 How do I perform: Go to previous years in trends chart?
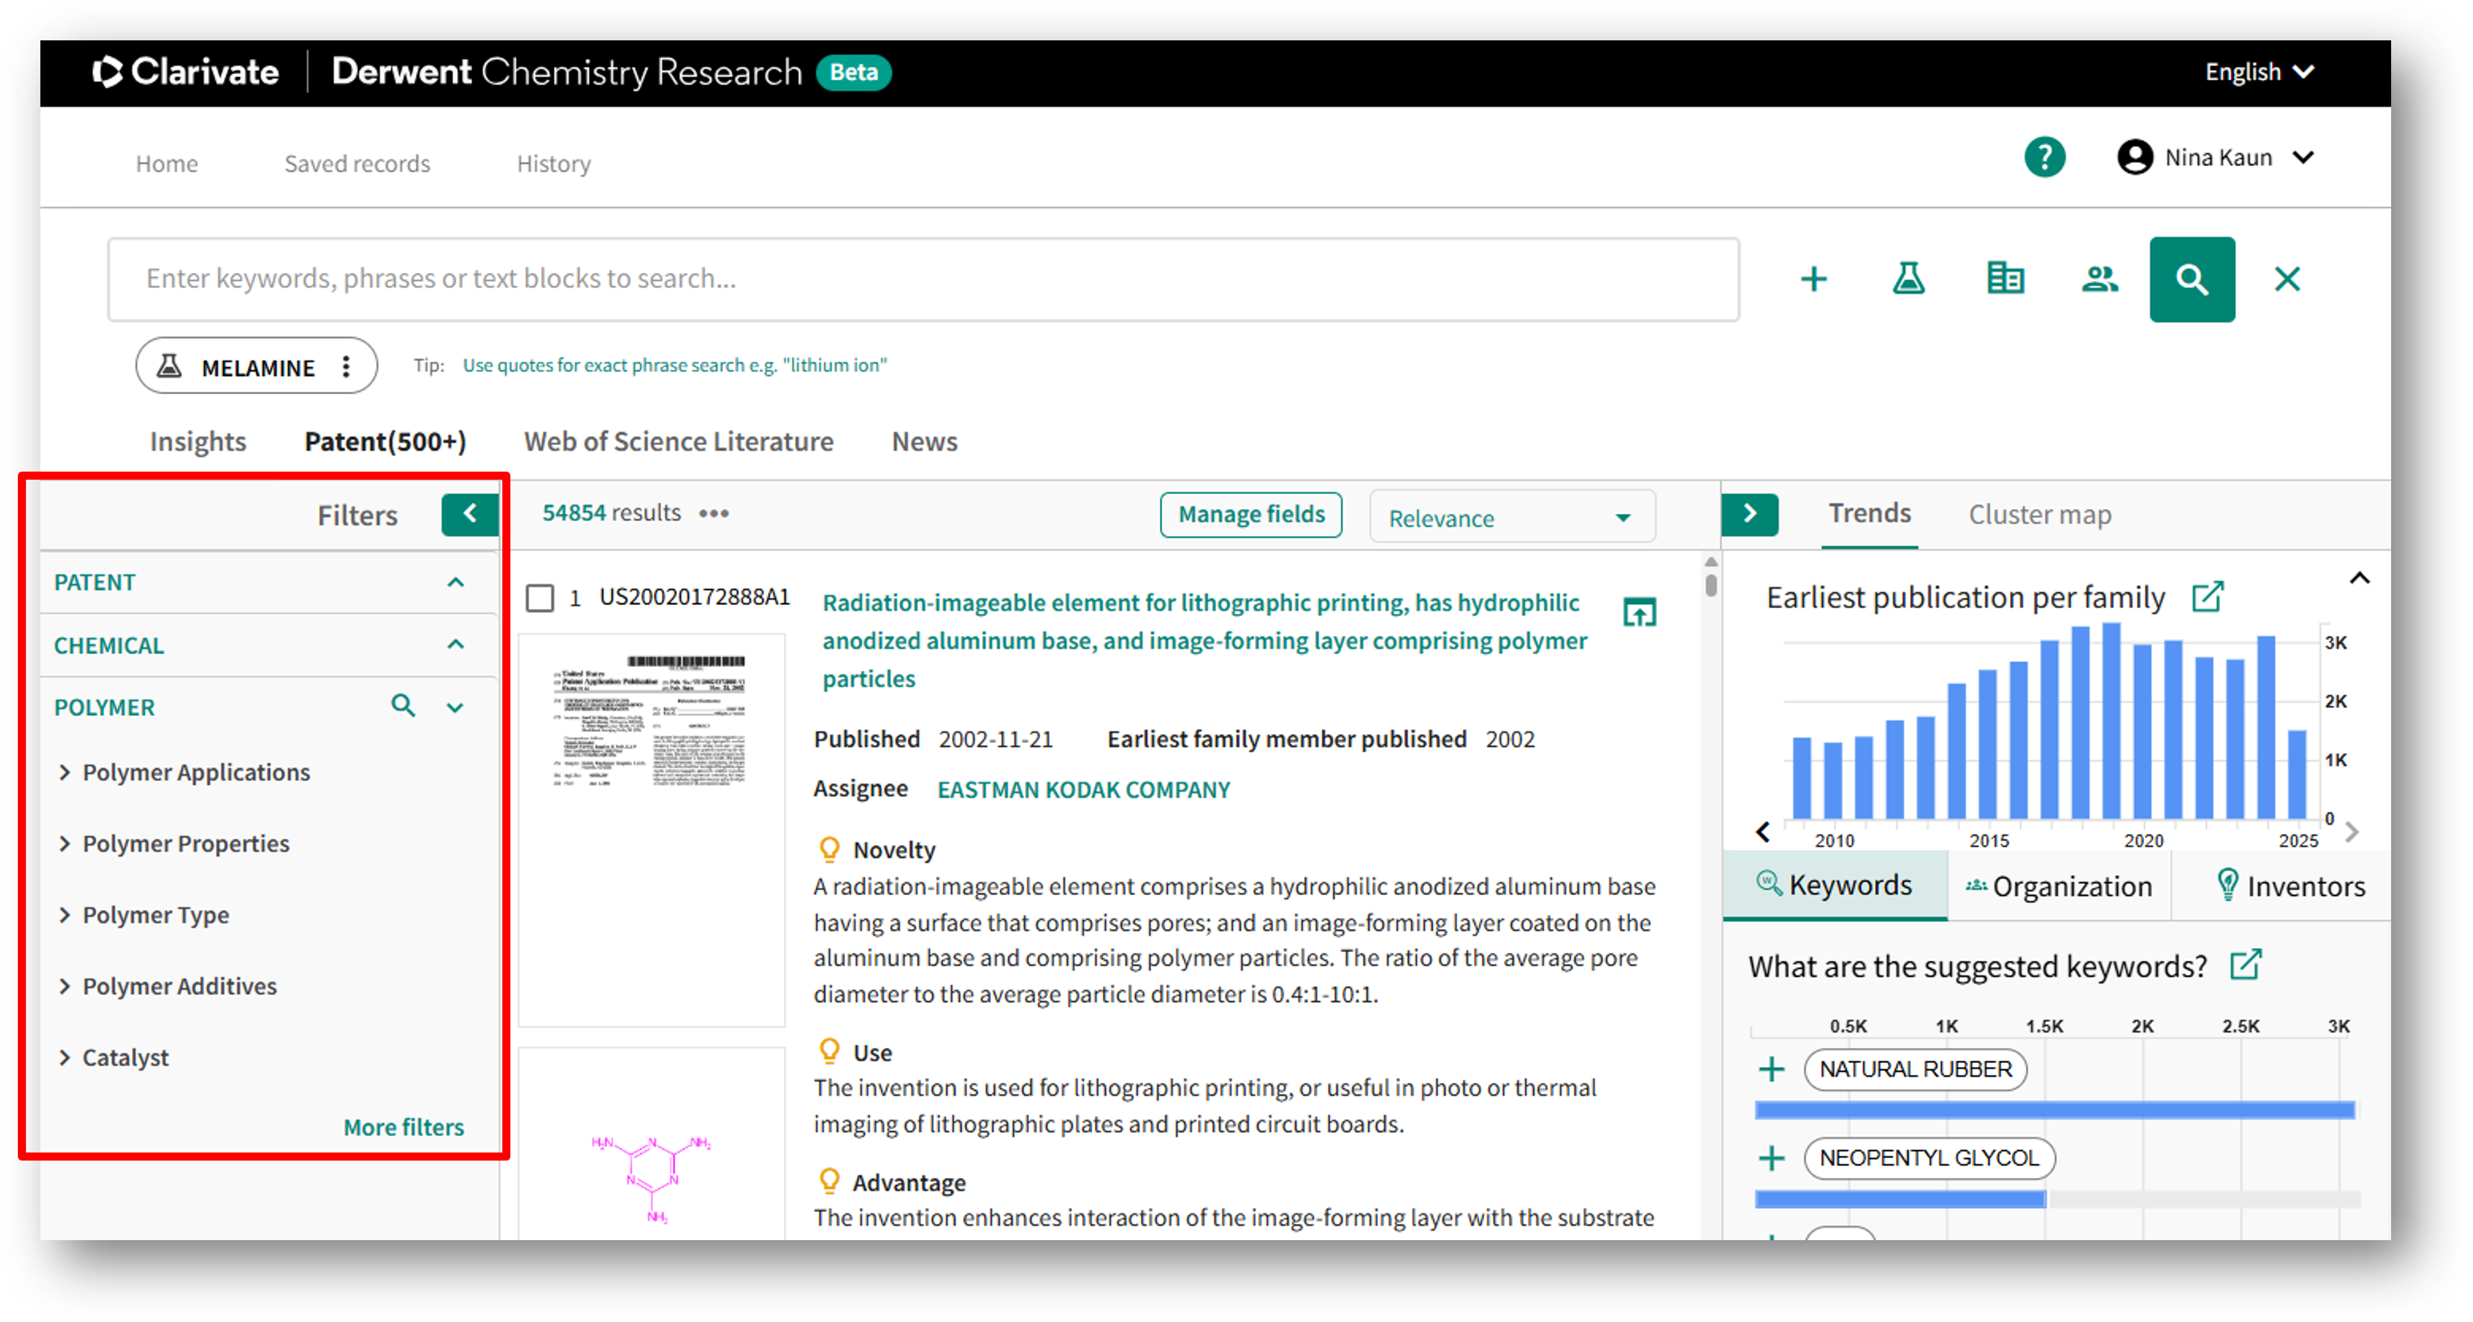click(1762, 831)
